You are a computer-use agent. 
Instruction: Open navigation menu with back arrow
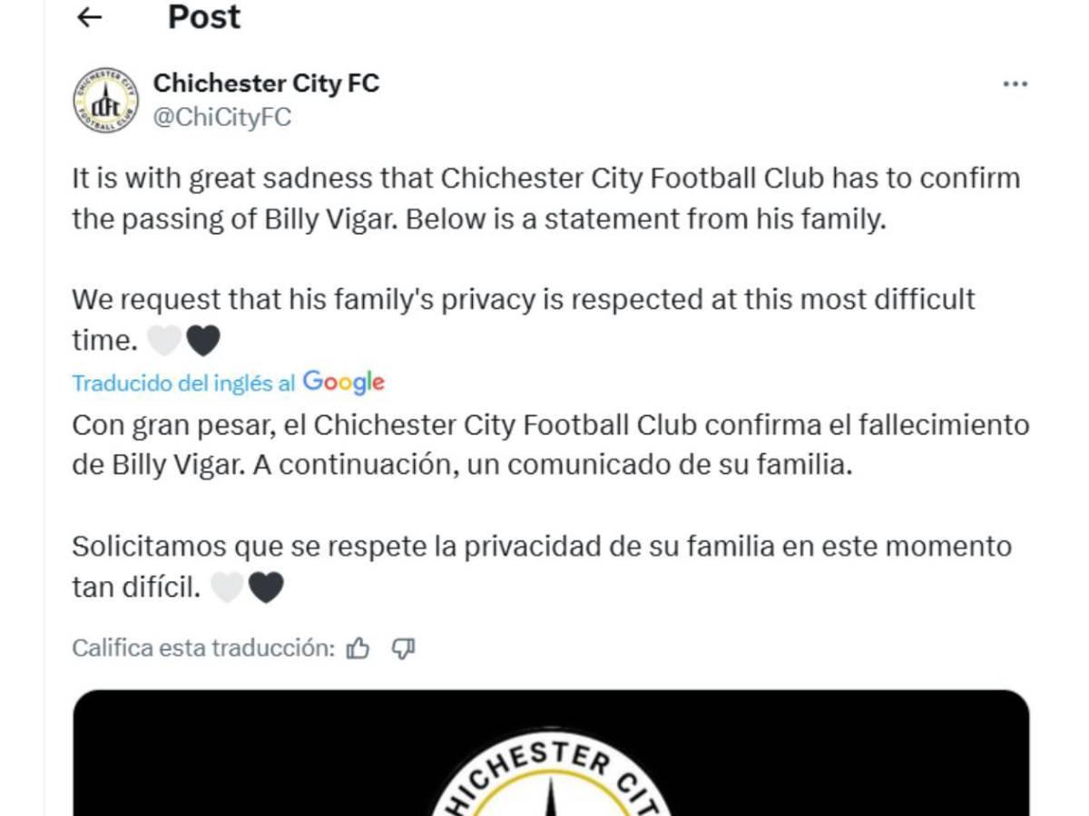coord(87,16)
